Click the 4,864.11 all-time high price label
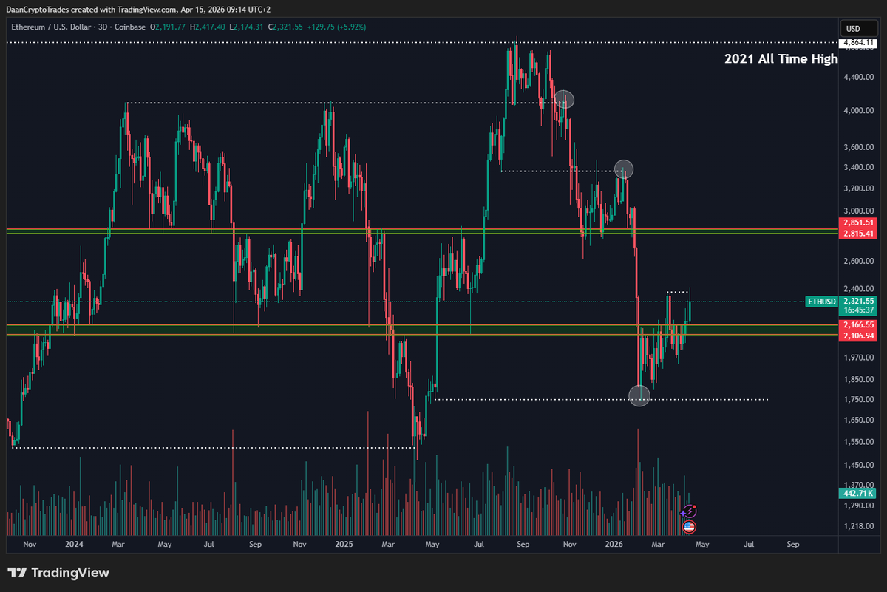The width and height of the screenshot is (887, 592). pyautogui.click(x=857, y=43)
